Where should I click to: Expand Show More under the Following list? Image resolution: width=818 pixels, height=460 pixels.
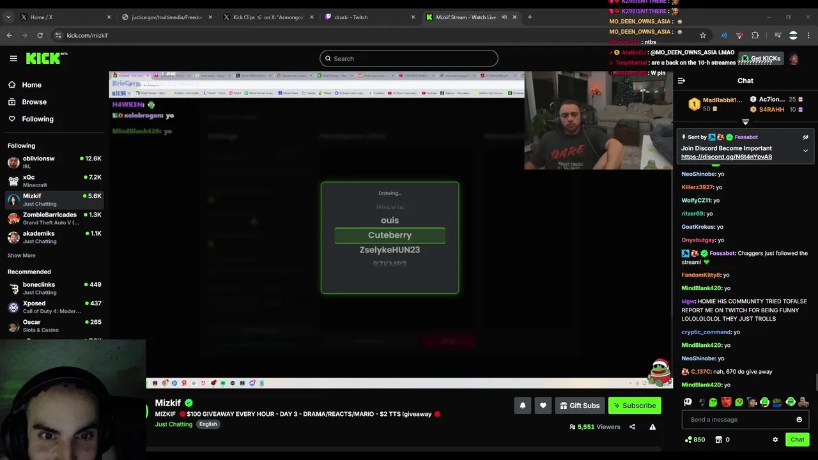coord(21,256)
